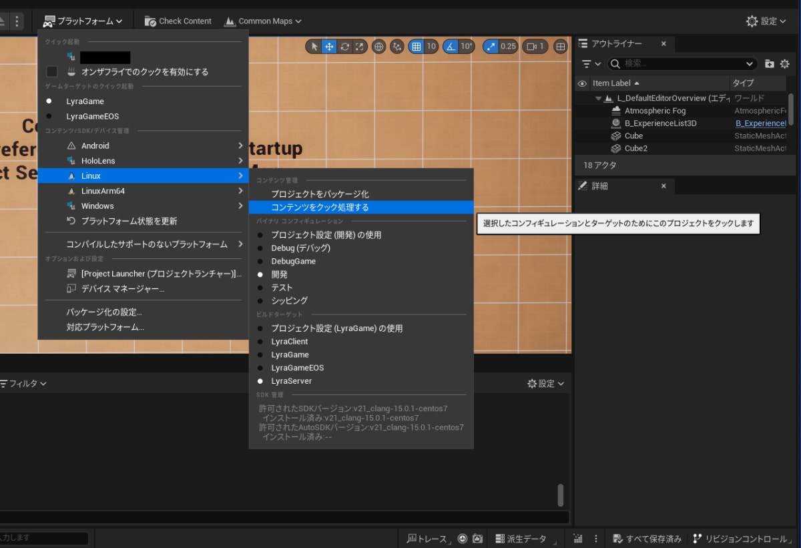Click the Atmospheric Fog actor icon
The height and width of the screenshot is (548, 801).
pos(617,111)
